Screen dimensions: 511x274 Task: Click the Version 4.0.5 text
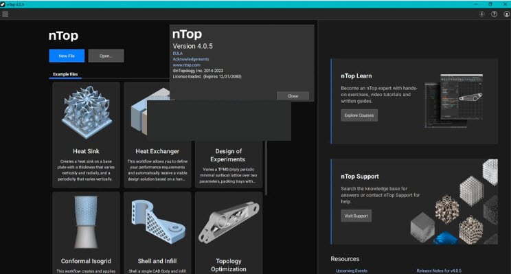[x=192, y=46]
